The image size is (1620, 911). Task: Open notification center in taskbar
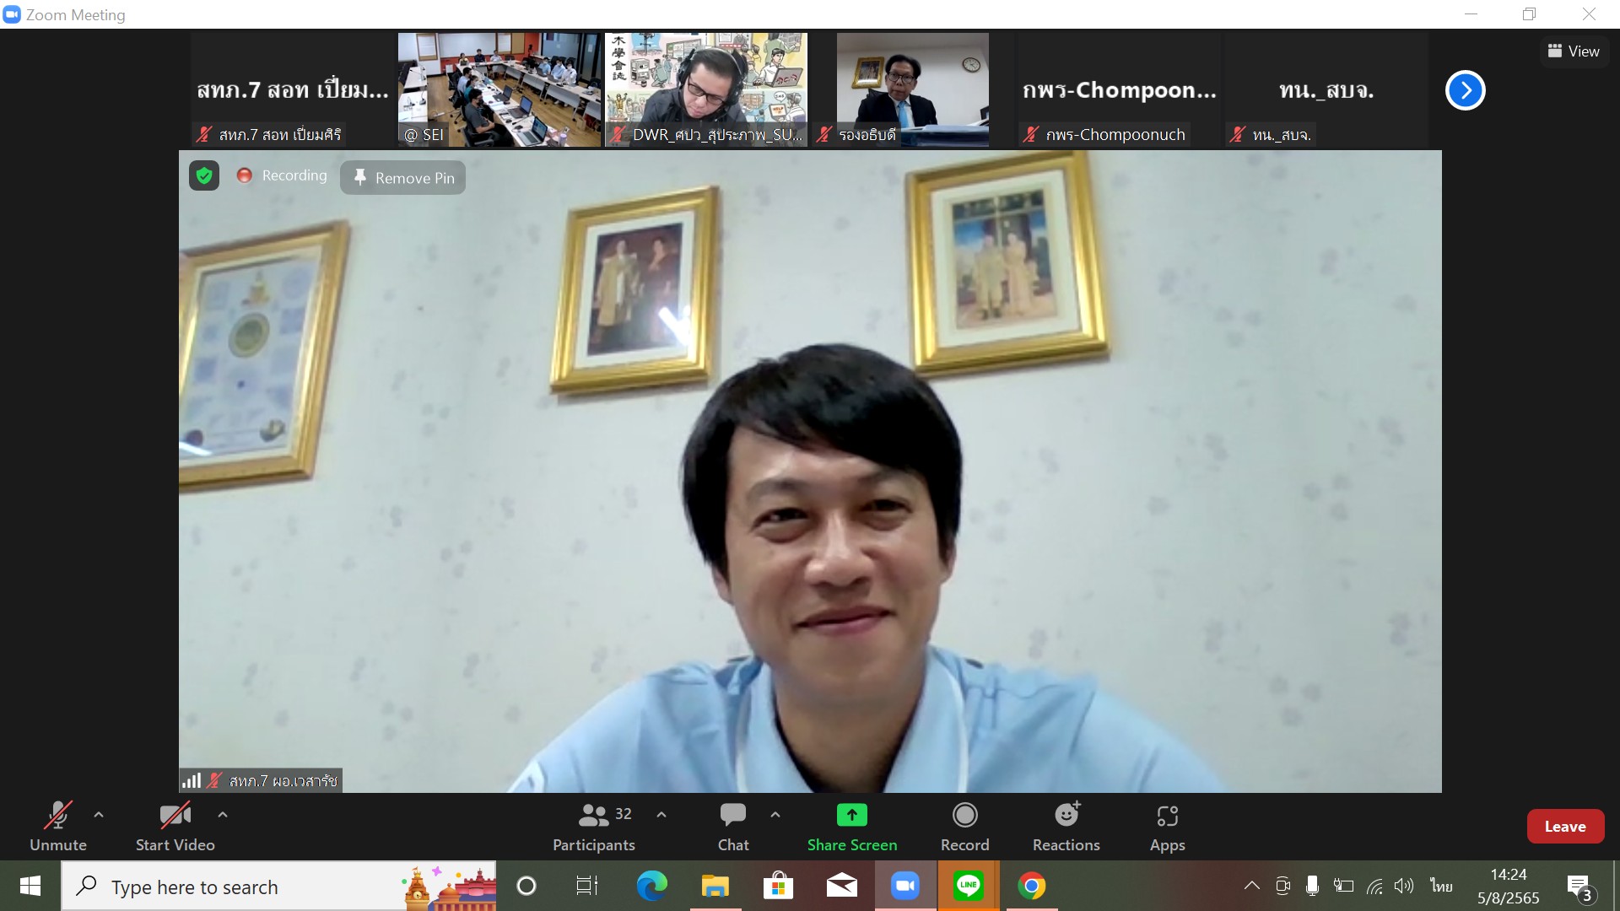coord(1580,887)
